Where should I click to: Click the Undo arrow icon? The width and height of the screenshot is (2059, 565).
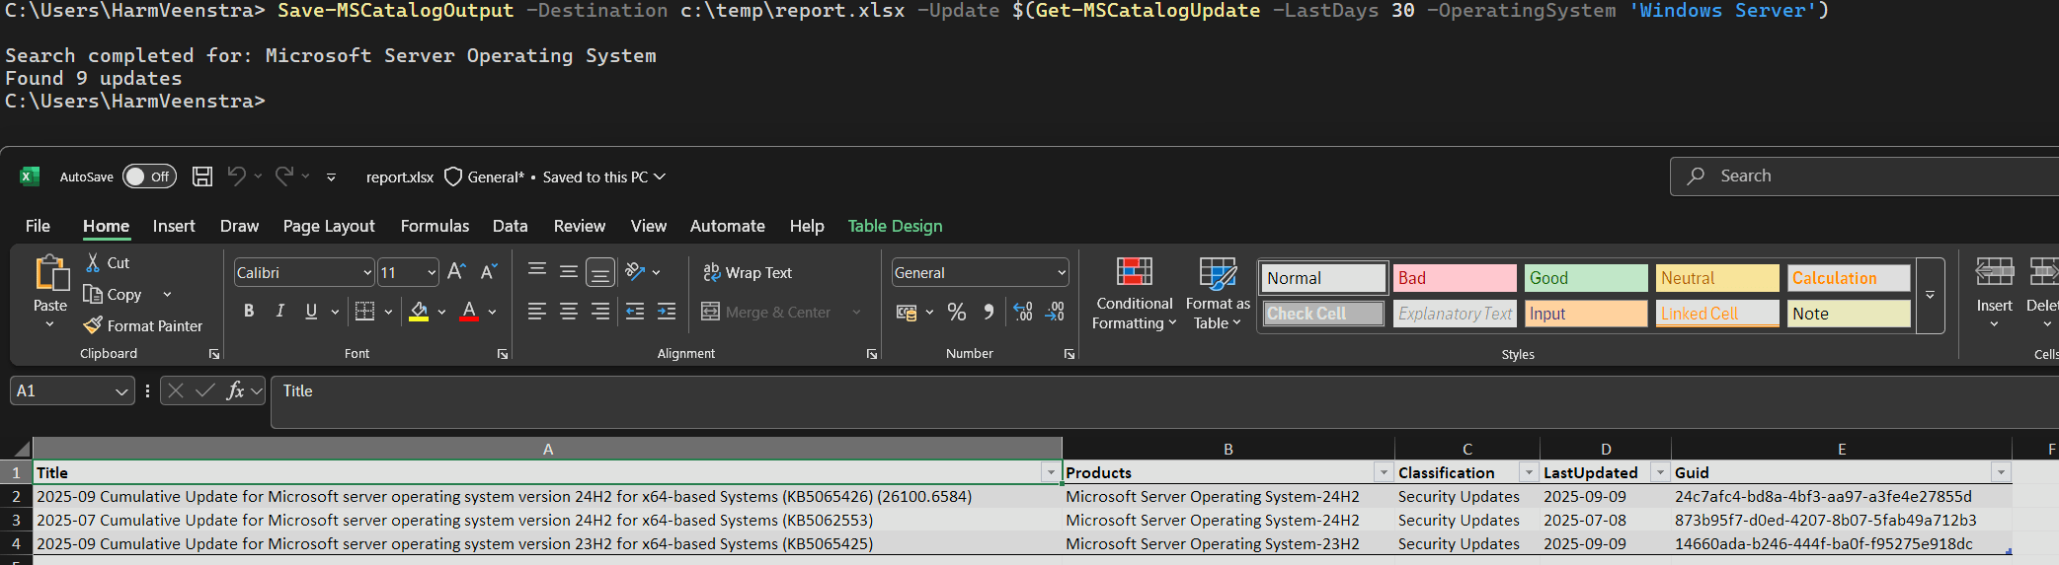point(236,176)
